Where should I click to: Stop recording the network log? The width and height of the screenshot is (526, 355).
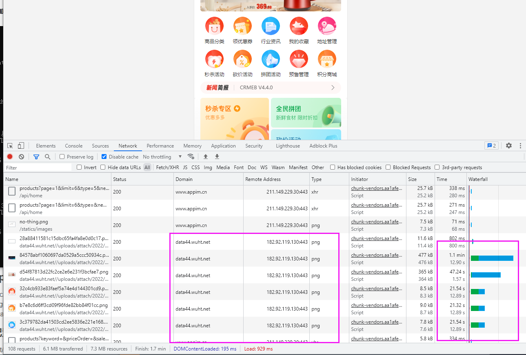click(x=10, y=157)
